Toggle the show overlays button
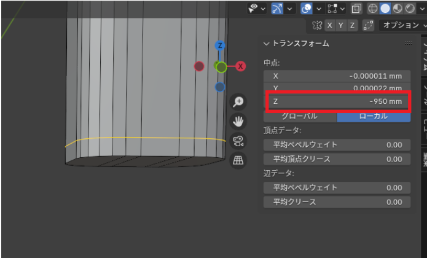This screenshot has height=258, width=427. [x=307, y=9]
